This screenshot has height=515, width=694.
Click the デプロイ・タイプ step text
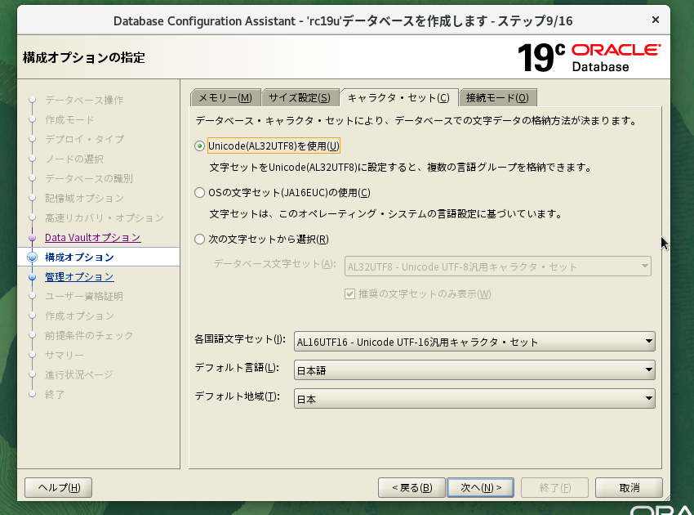coord(85,139)
